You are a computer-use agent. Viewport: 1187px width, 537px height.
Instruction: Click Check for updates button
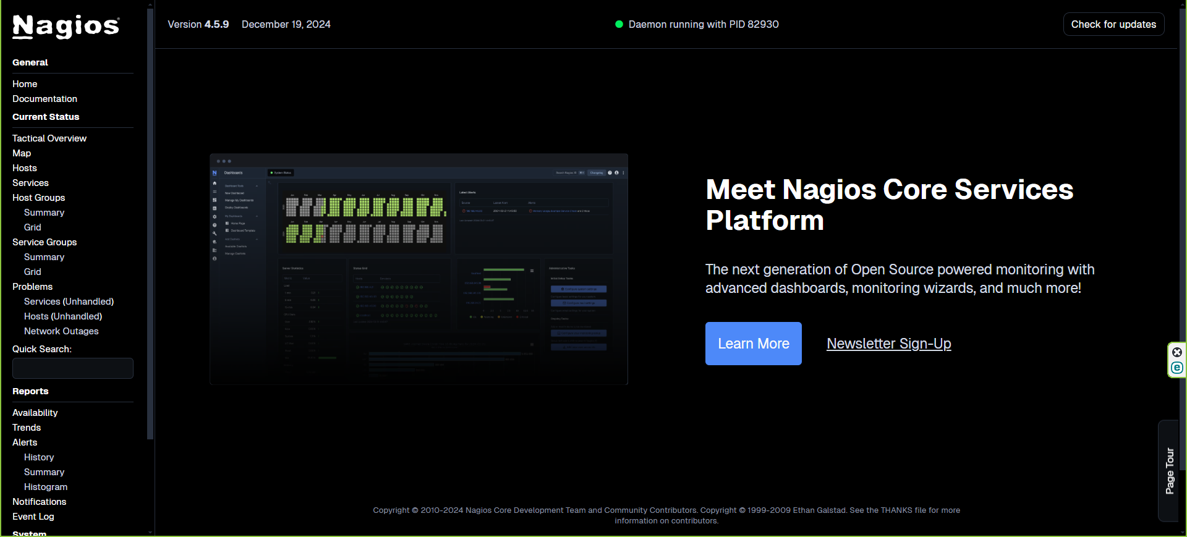(1113, 24)
